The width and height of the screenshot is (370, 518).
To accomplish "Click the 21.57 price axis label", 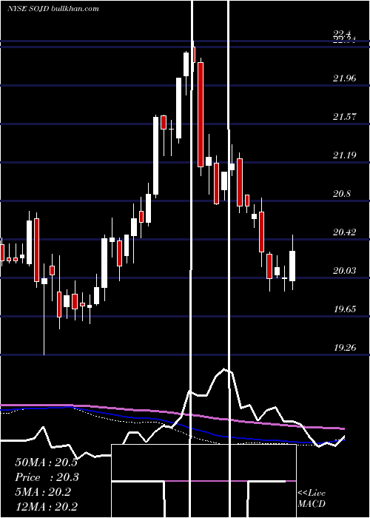I will click(345, 117).
